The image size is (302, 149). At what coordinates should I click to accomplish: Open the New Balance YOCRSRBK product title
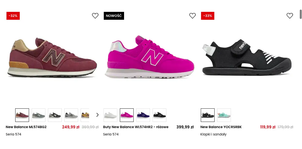click(221, 127)
